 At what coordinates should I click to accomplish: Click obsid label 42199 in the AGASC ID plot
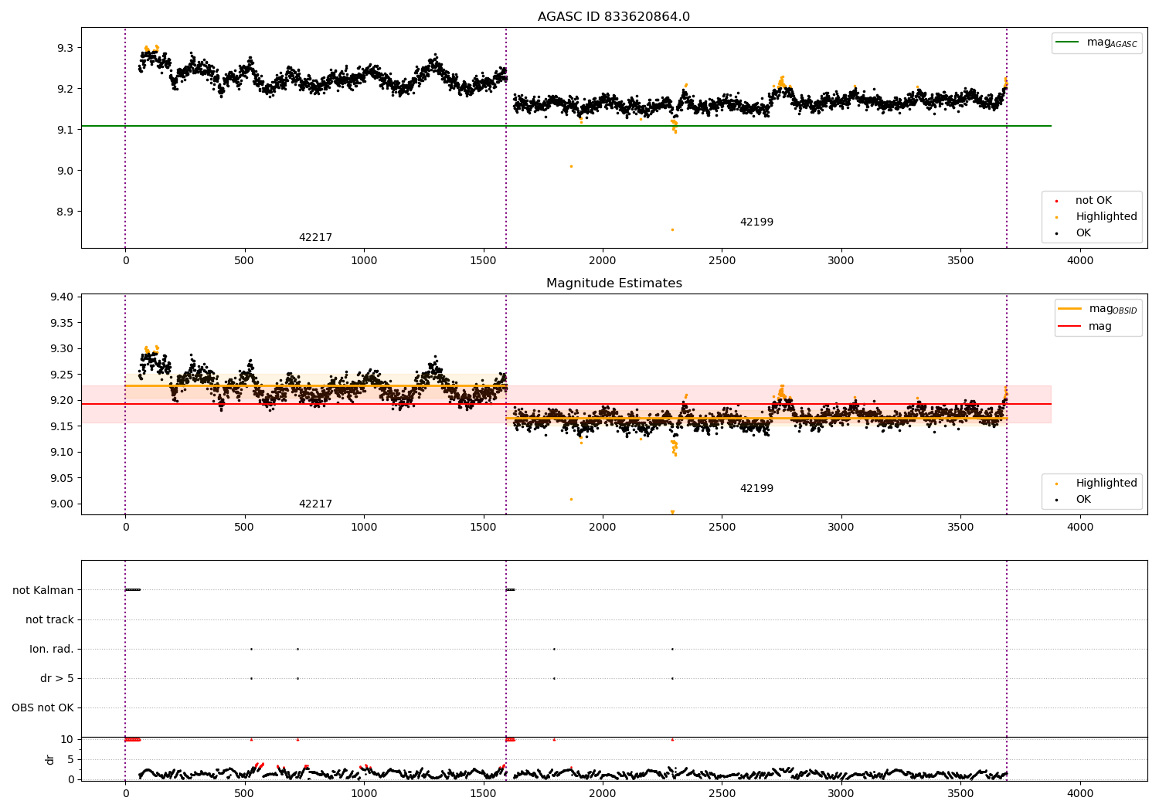point(756,222)
